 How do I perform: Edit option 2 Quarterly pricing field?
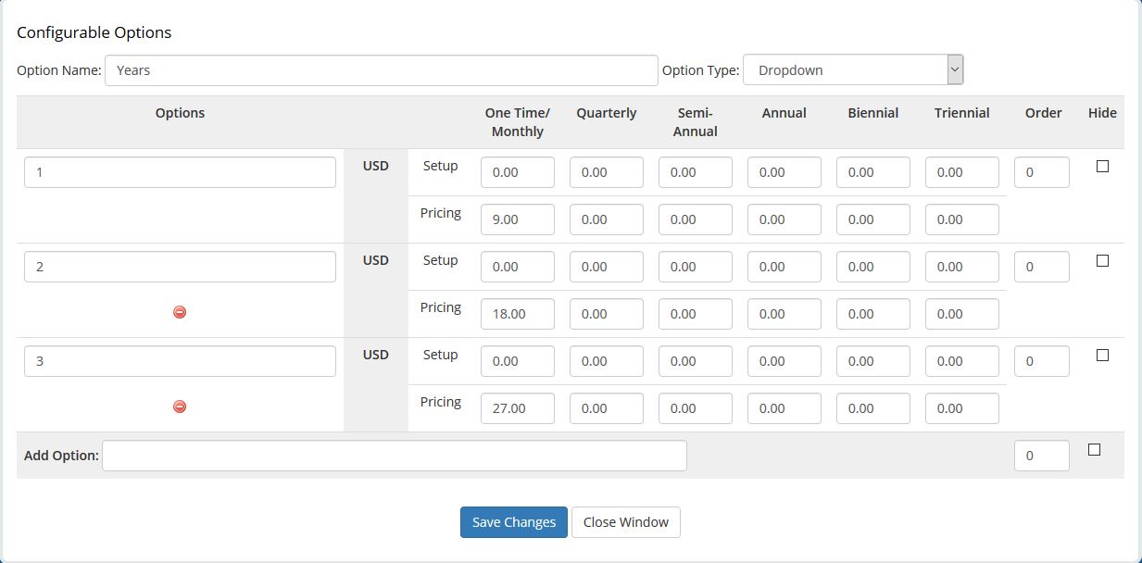pyautogui.click(x=607, y=314)
